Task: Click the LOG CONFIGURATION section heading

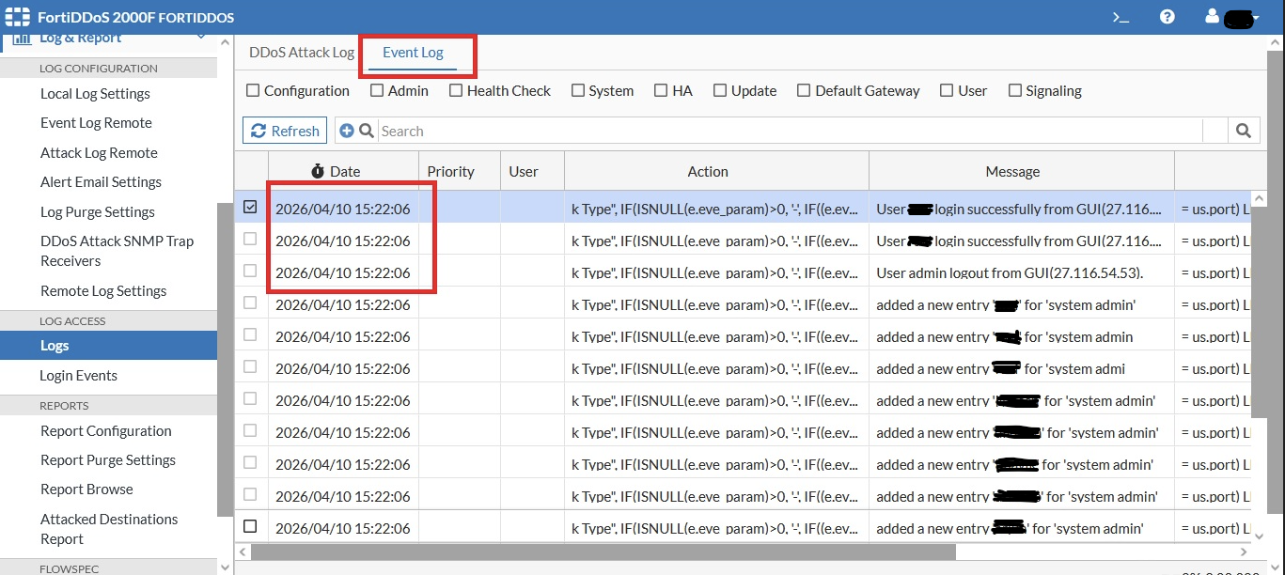Action: point(99,68)
